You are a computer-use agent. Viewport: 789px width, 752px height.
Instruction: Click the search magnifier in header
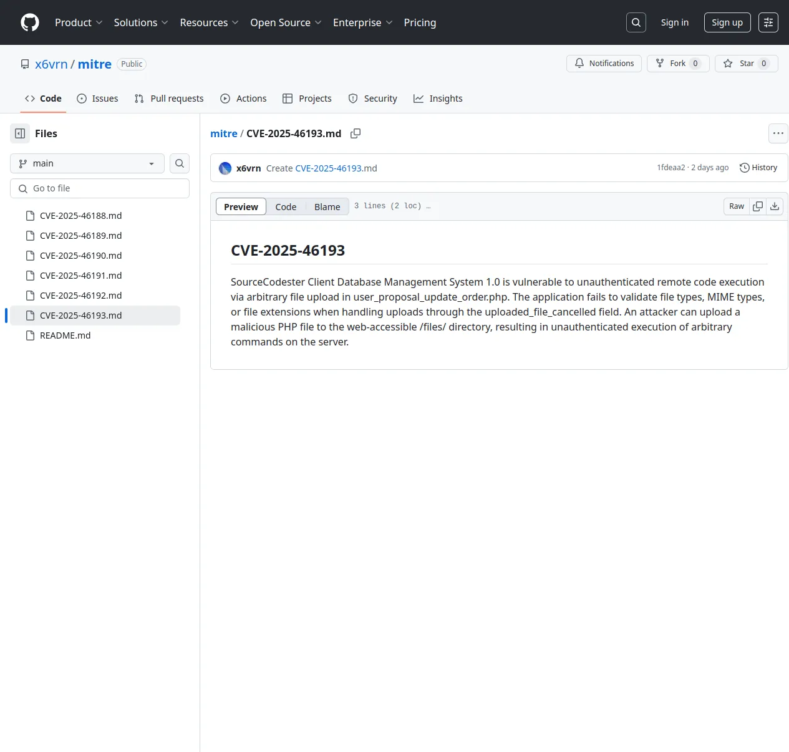click(636, 22)
